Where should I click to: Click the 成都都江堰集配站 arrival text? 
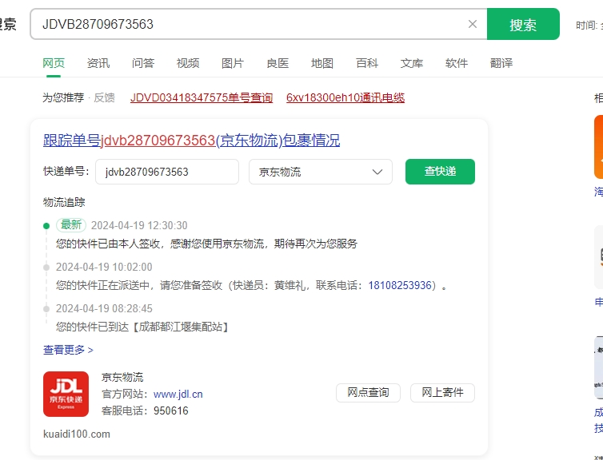(142, 327)
